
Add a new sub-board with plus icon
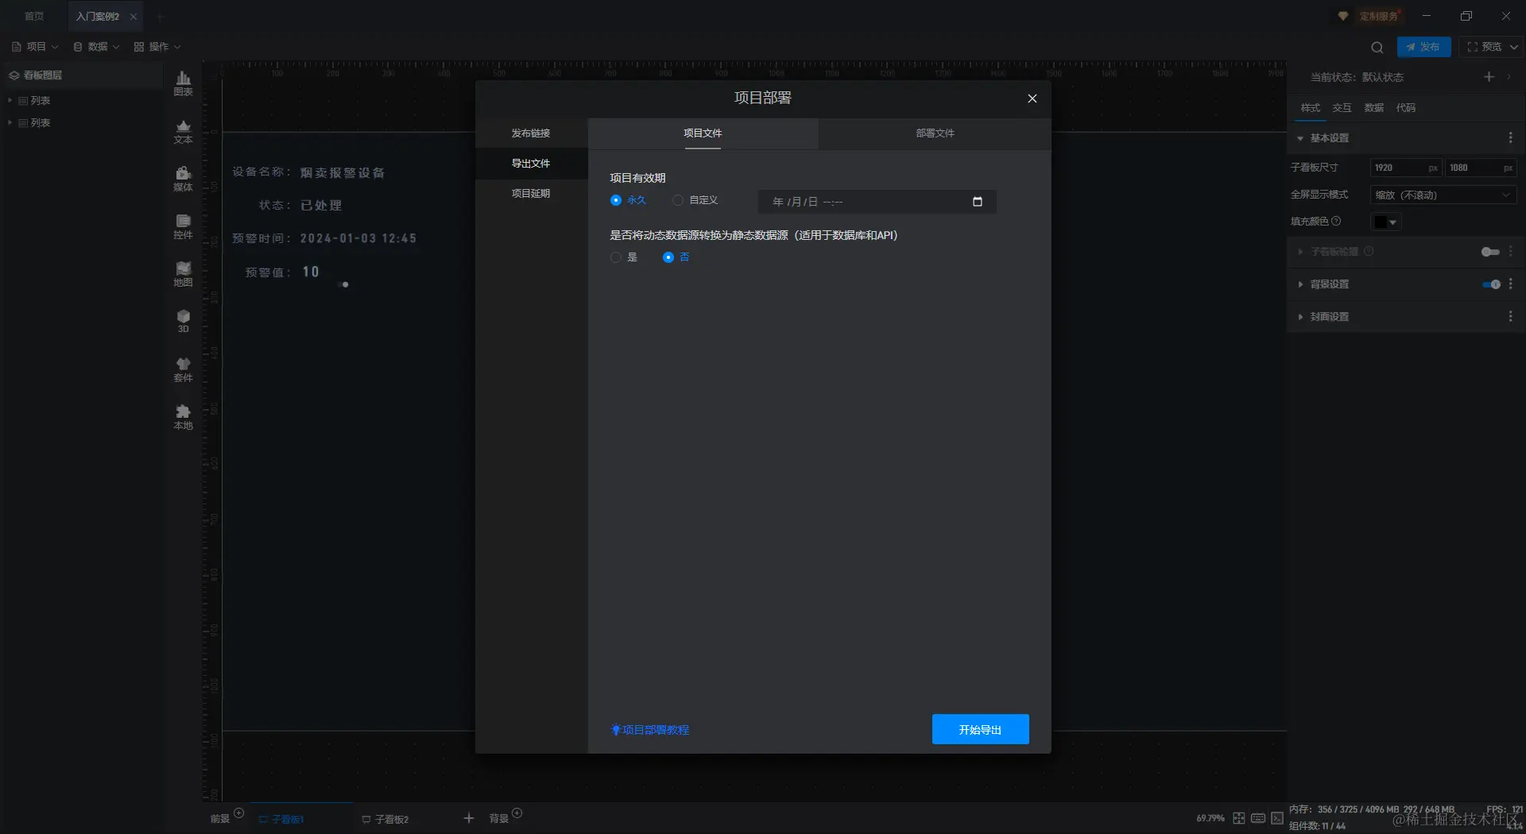(469, 818)
